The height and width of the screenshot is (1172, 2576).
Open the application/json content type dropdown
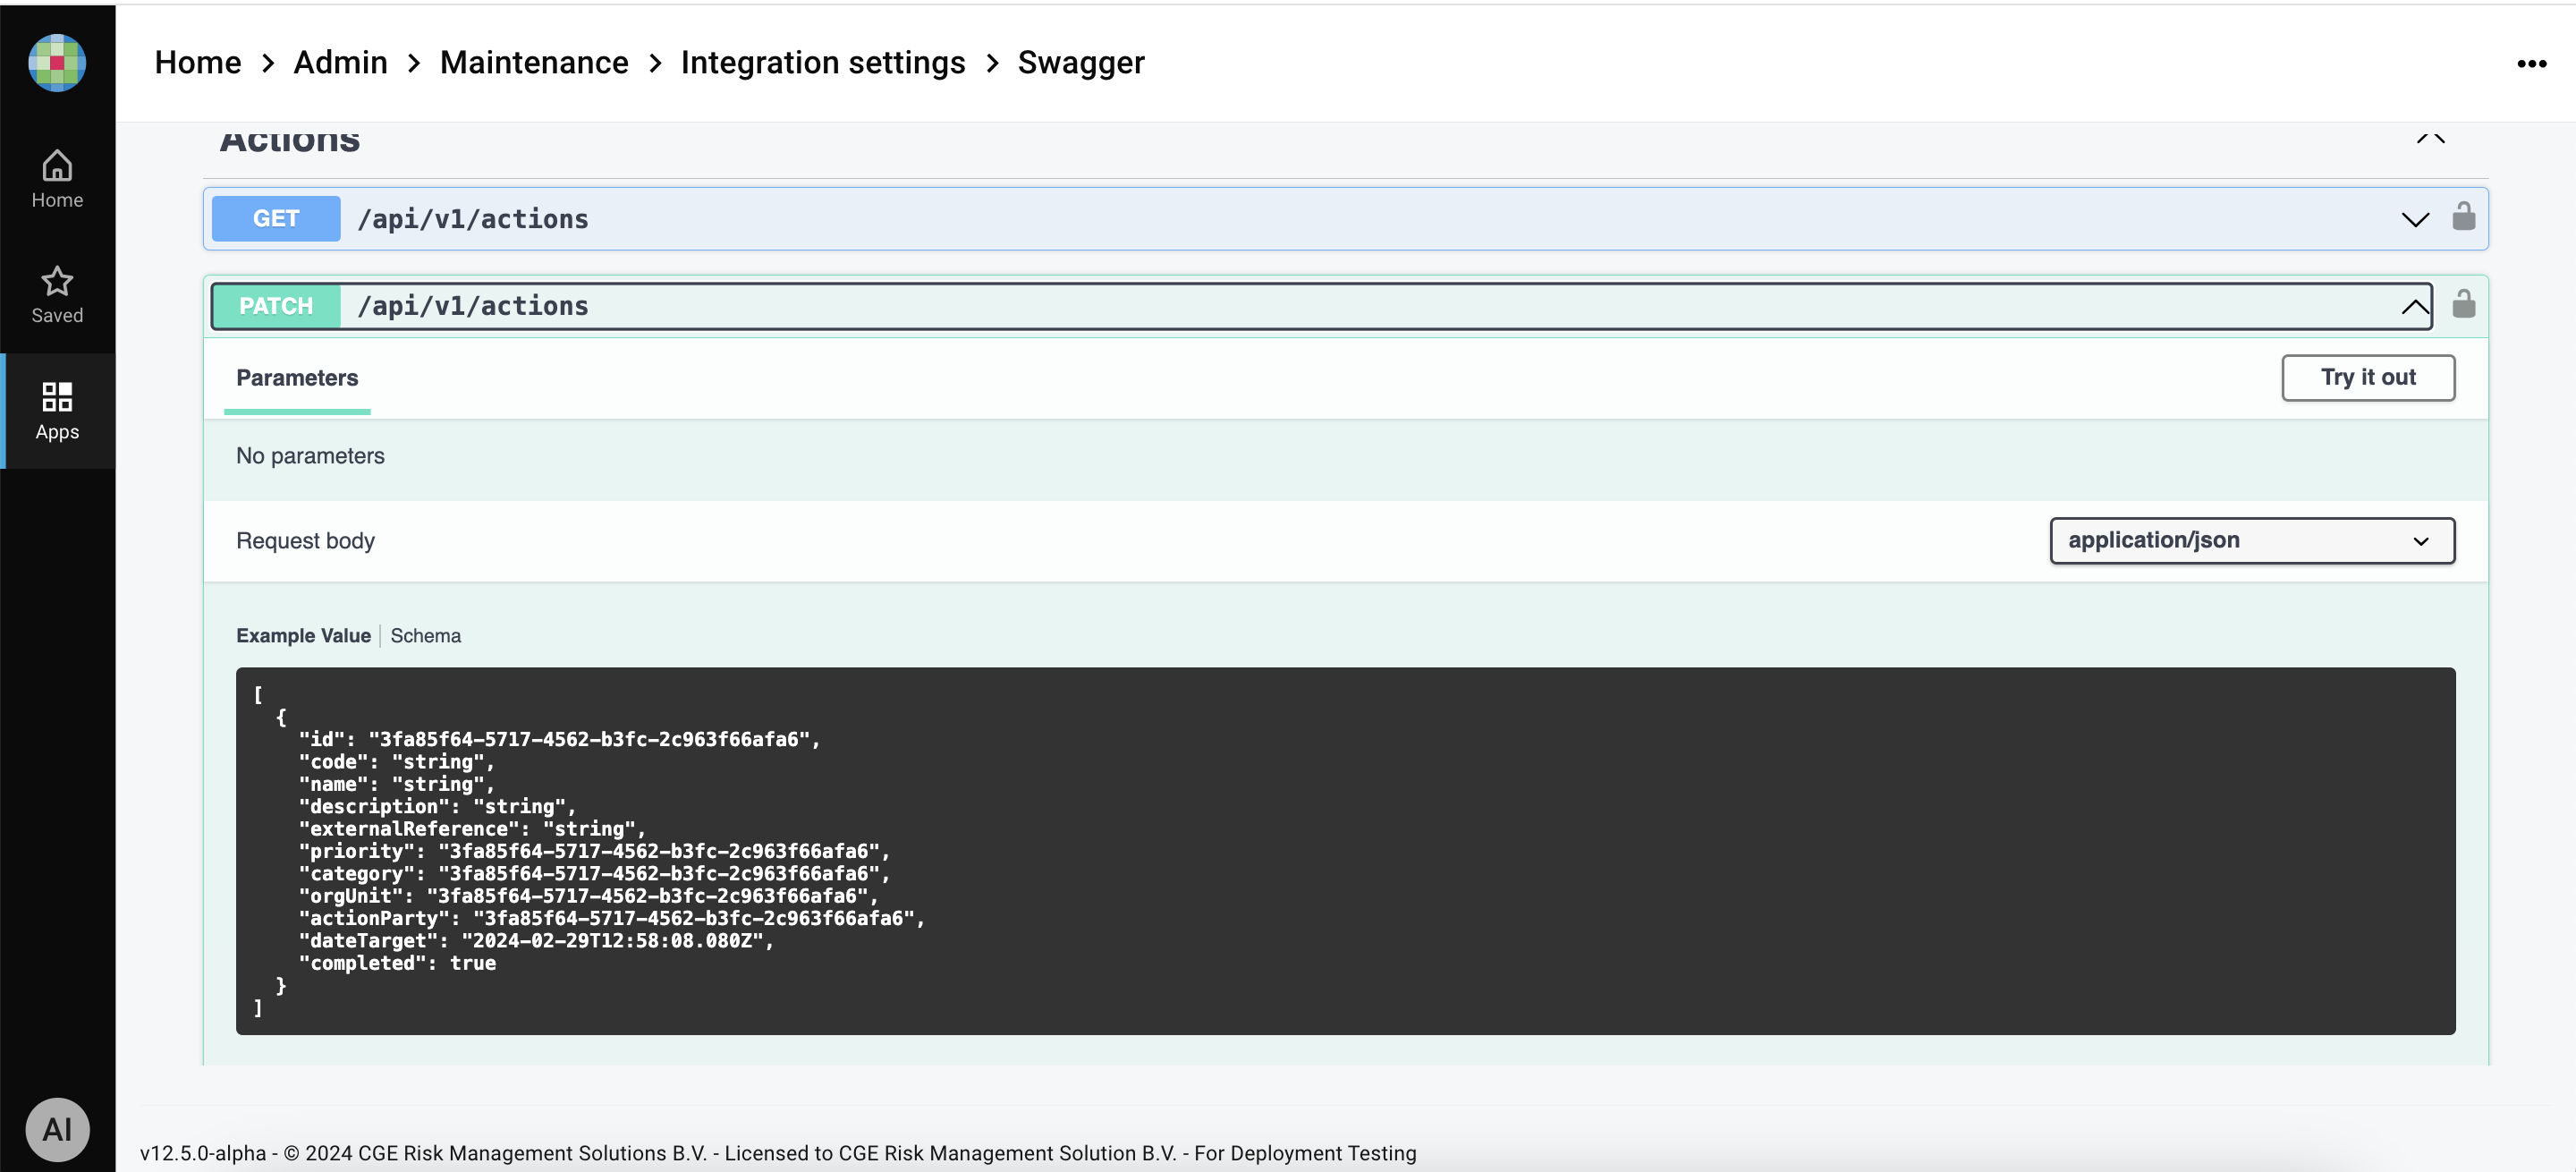click(2251, 541)
